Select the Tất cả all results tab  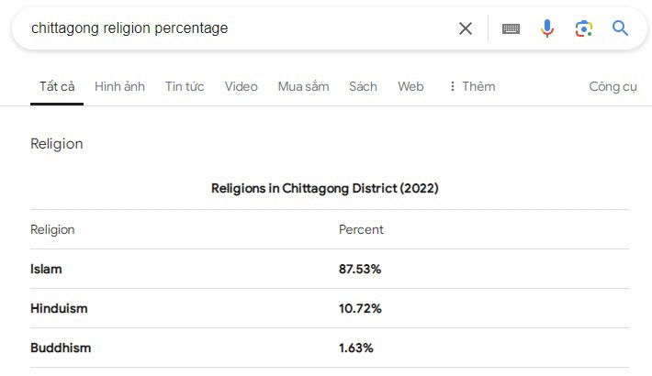[57, 86]
